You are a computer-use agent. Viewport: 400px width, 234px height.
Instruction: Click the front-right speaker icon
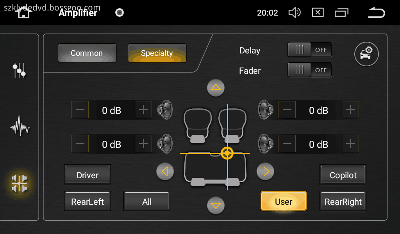(266, 110)
